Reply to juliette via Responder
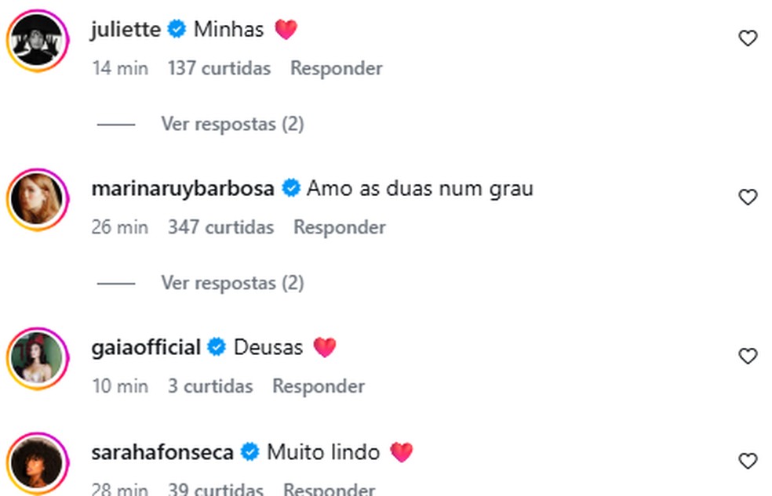Image resolution: width=772 pixels, height=496 pixels. click(336, 68)
